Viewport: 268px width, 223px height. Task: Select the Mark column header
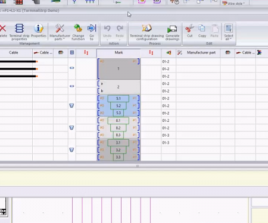click(119, 52)
